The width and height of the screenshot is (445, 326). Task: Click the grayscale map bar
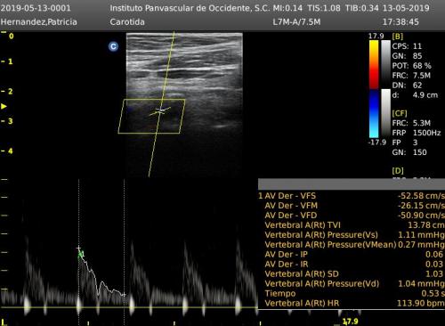[x=385, y=64]
